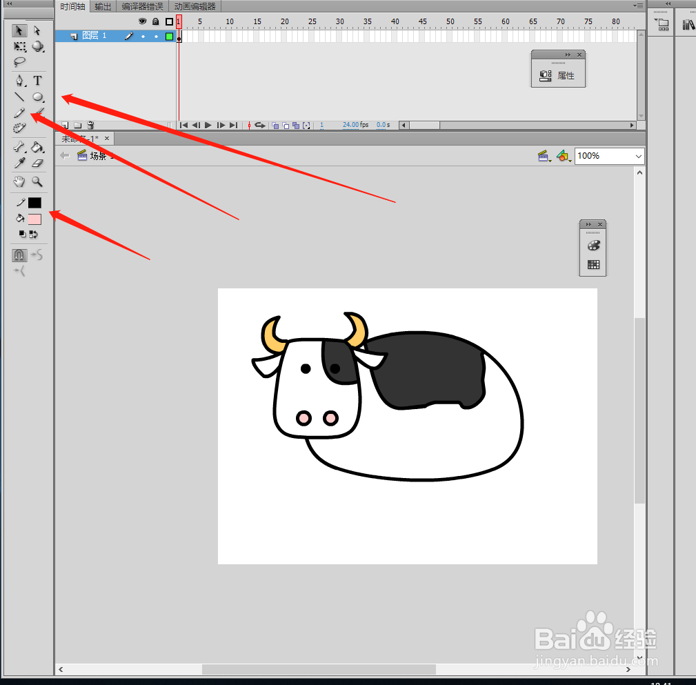Toggle visibility of 图层 1 layer
Screen dimensions: 696x685
tap(143, 36)
